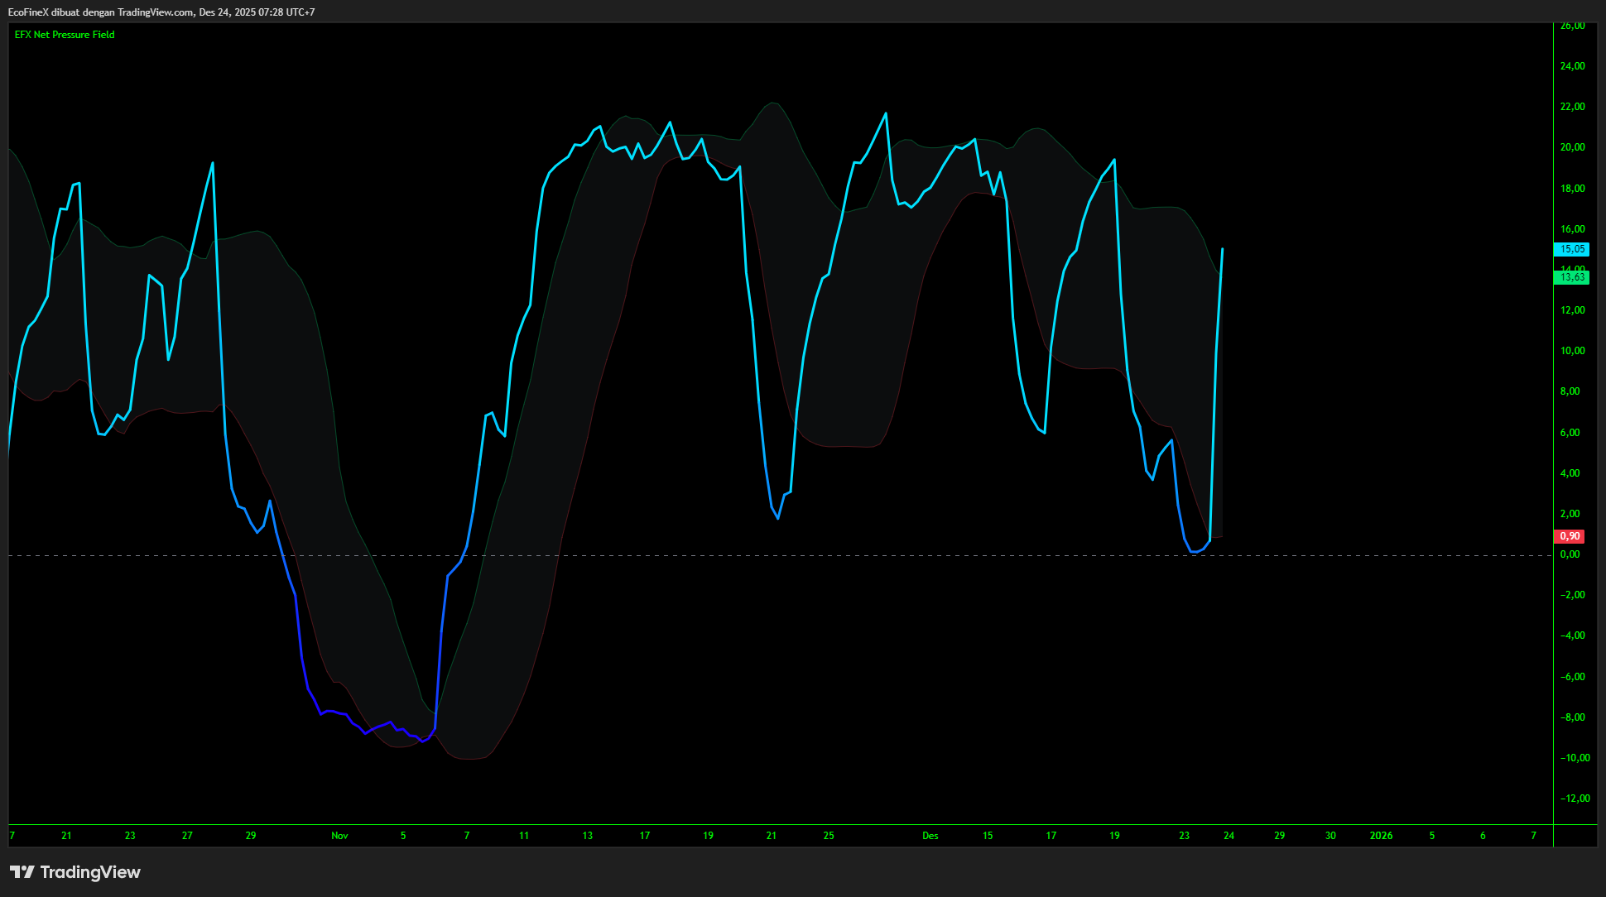Click the Des label on the time axis
Viewport: 1606px width, 897px height.
[x=930, y=836]
